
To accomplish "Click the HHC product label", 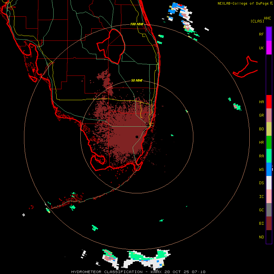I will pyautogui.click(x=268, y=18).
